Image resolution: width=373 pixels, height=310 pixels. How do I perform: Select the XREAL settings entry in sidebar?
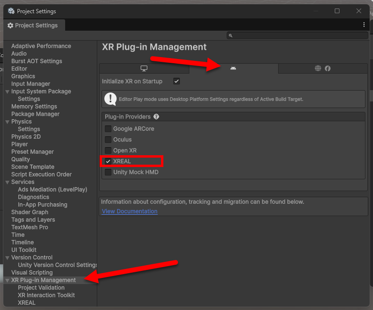pos(26,303)
